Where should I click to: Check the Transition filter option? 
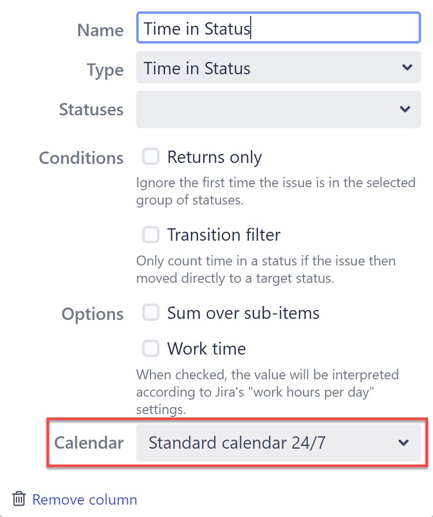[151, 234]
